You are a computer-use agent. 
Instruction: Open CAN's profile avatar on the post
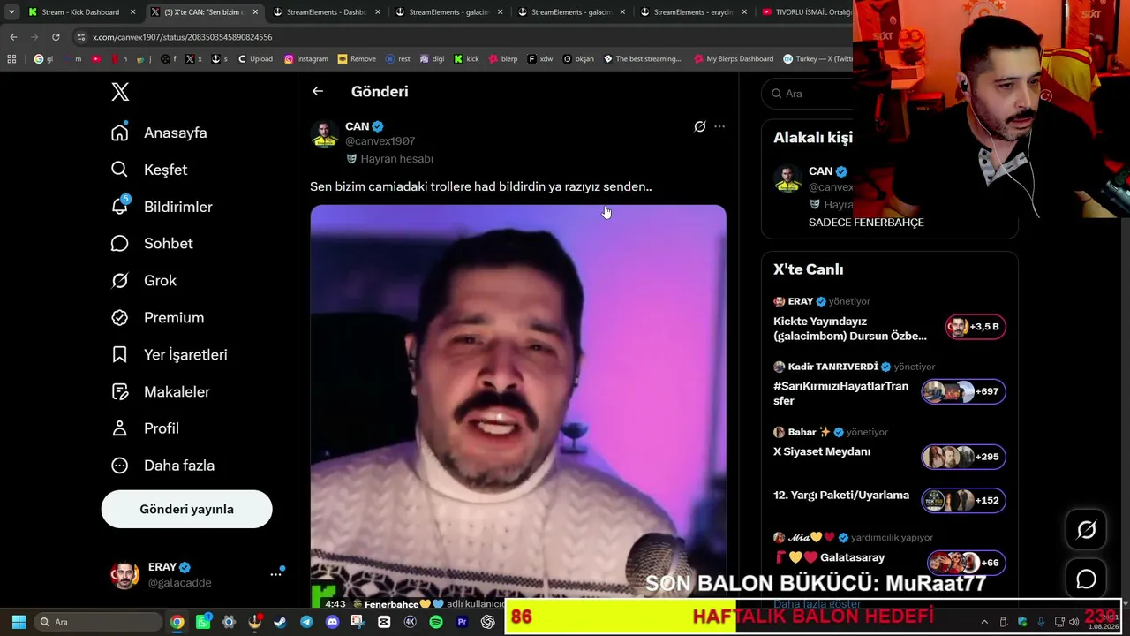coord(324,134)
